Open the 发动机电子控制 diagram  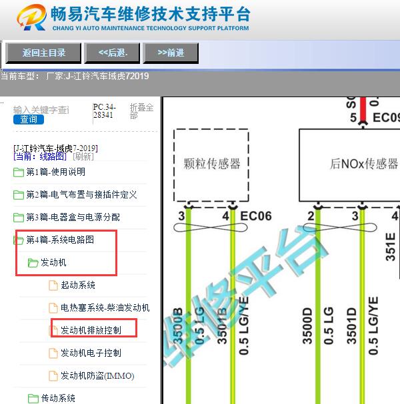pyautogui.click(x=91, y=353)
